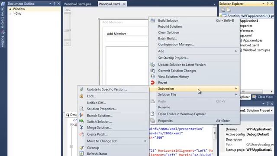
Task: Click the Active config value Debug|Default
Action: click(258, 134)
